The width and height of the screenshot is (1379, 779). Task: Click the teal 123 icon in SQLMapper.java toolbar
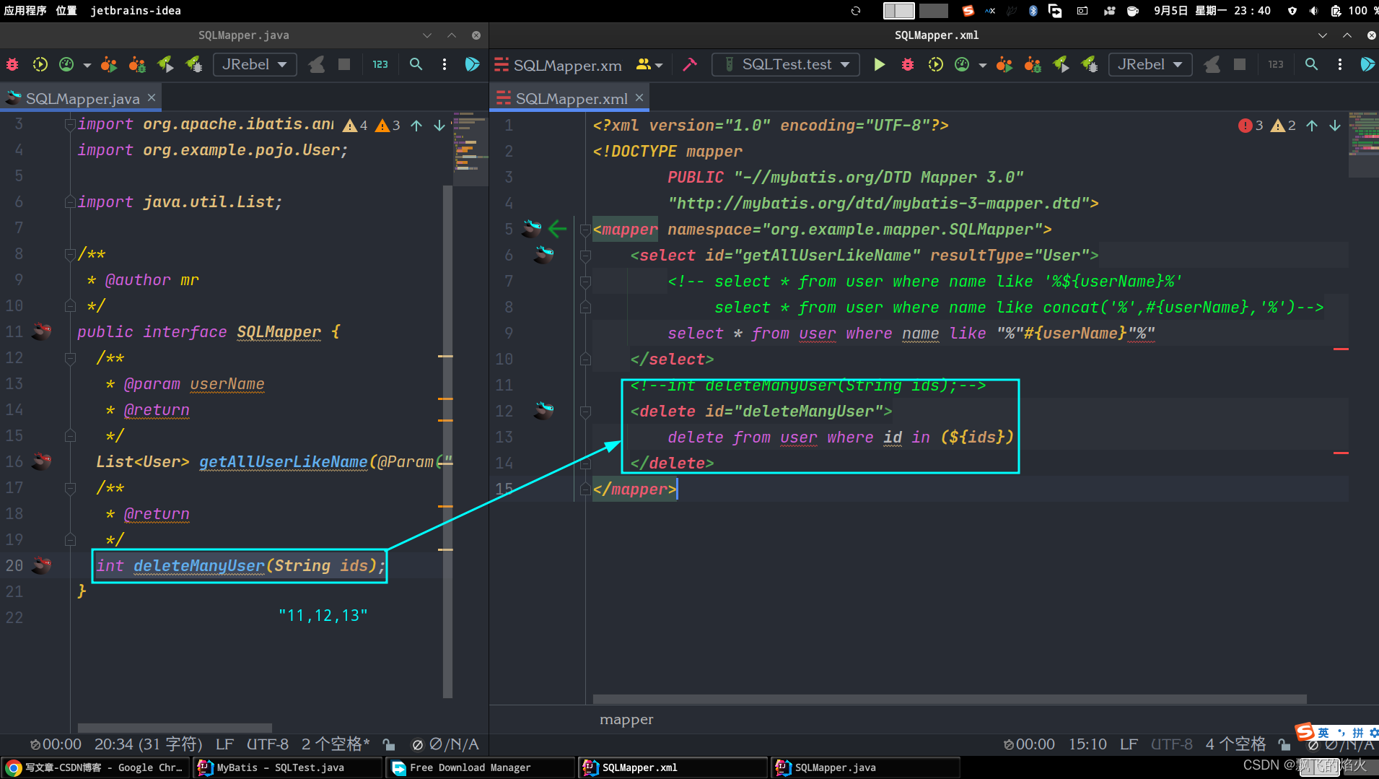[380, 64]
